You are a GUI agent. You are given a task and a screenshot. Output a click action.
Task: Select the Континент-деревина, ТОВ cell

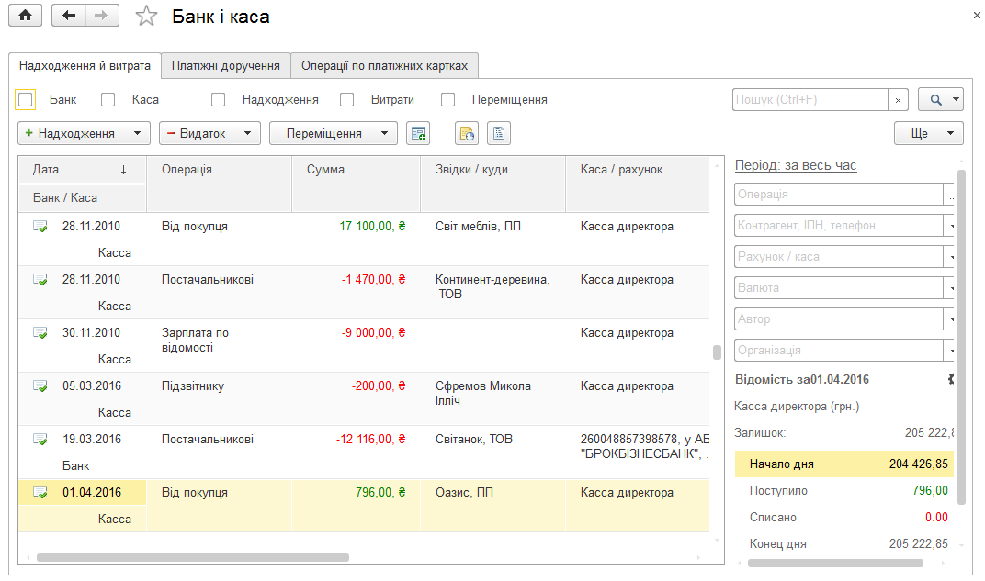(x=493, y=293)
